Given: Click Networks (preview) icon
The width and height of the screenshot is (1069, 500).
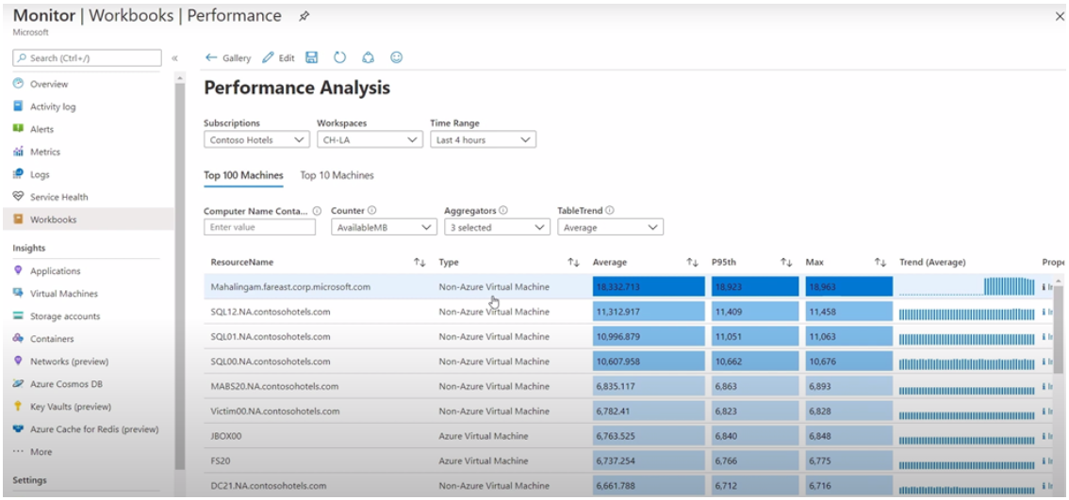Looking at the screenshot, I should [x=19, y=361].
